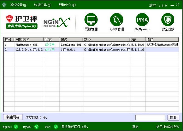Close the 护卫神 window
The width and height of the screenshot is (183, 131).
click(x=178, y=5)
